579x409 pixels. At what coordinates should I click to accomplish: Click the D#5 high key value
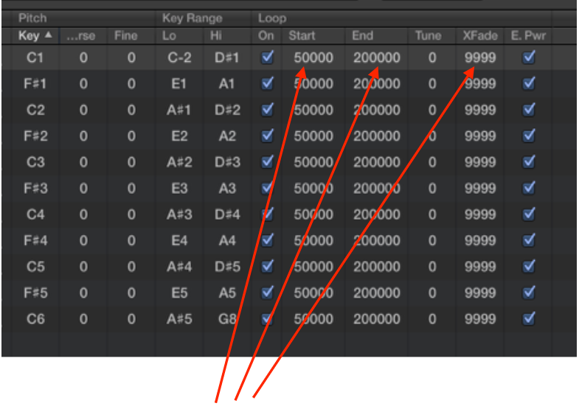tap(227, 267)
